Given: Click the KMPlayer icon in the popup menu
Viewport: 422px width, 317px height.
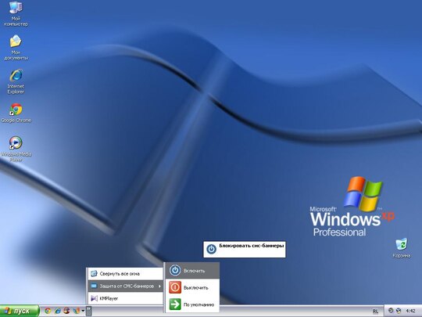Looking at the screenshot, I should (94, 298).
